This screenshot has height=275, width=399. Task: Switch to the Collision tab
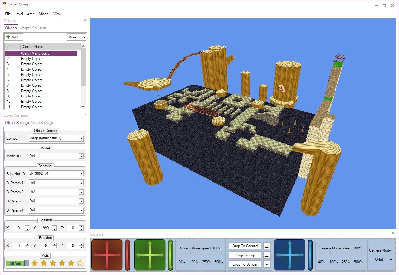pos(39,28)
